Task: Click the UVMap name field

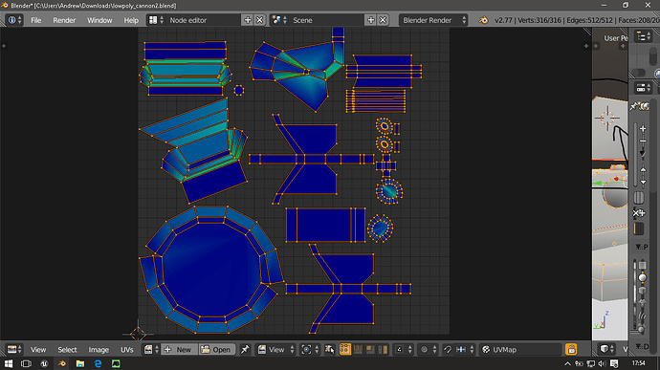Action: (x=521, y=349)
